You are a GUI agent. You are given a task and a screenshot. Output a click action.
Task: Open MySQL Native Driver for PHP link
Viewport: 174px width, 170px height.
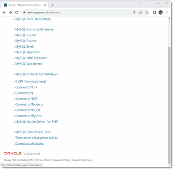37,122
